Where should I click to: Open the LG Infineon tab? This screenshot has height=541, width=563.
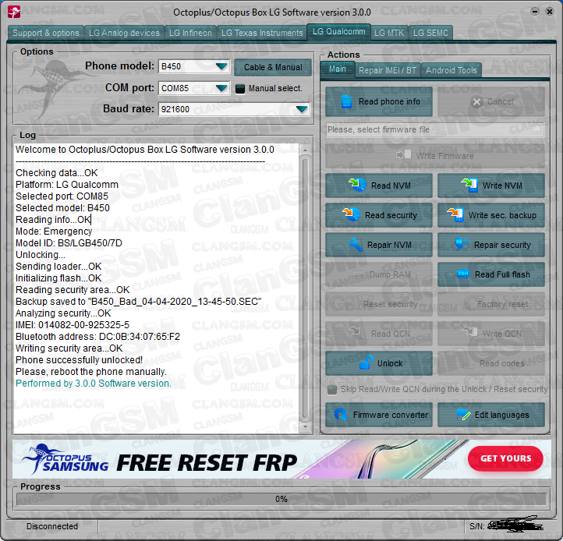(x=190, y=33)
